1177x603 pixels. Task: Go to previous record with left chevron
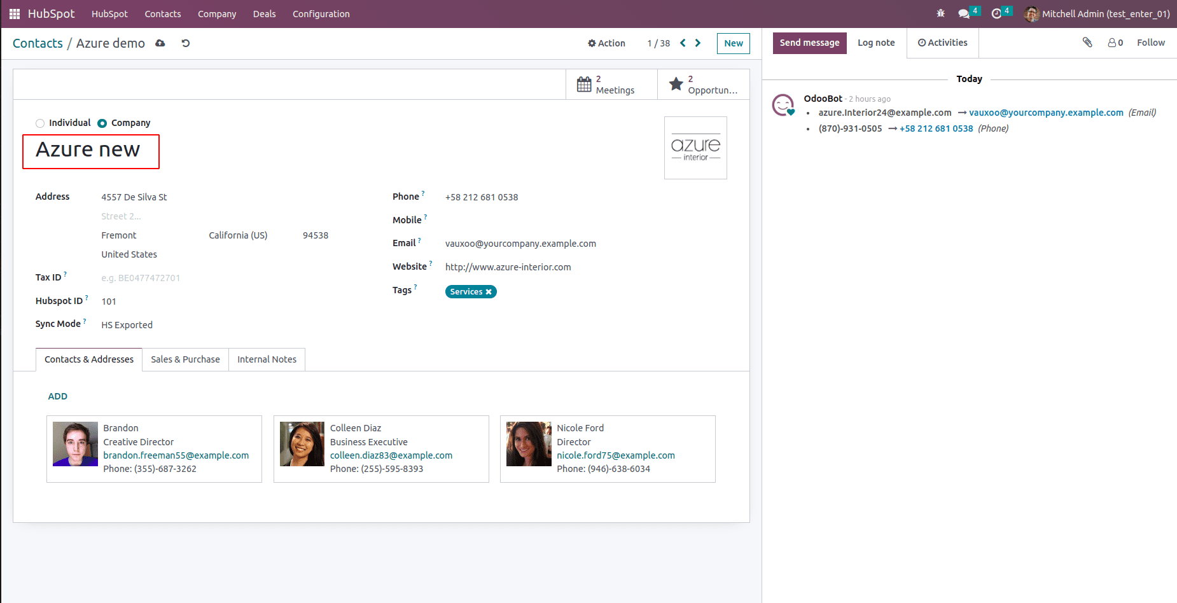tap(683, 43)
